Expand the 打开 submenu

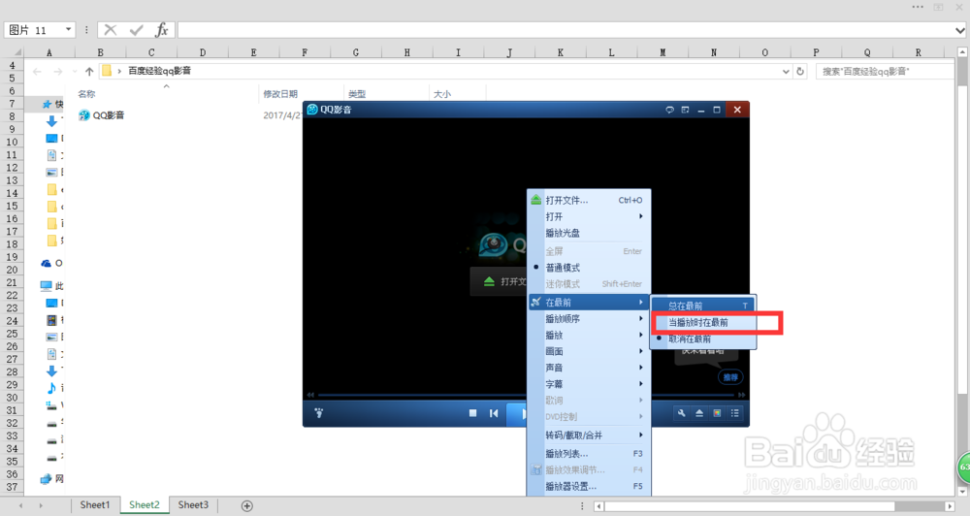(589, 216)
